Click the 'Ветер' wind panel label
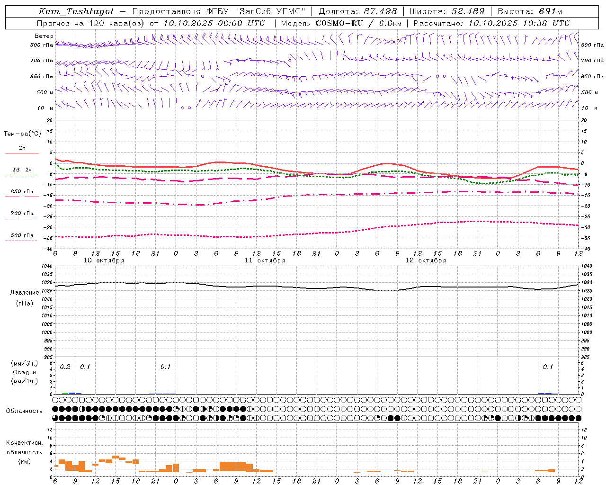606x485 pixels. (x=44, y=36)
